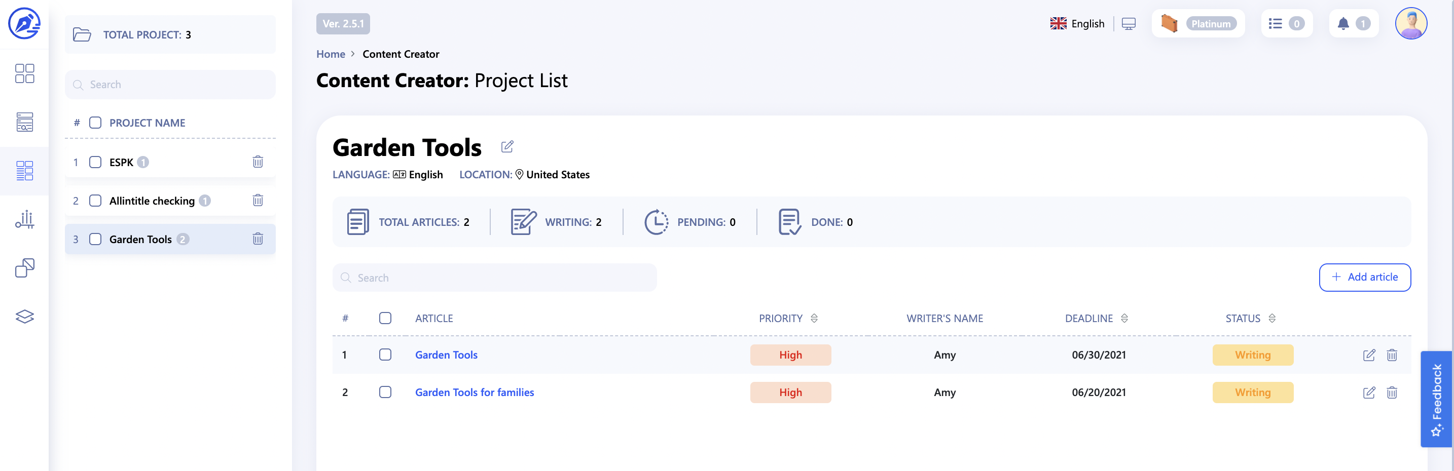The image size is (1454, 471).
Task: Click the Content Creator breadcrumb
Action: [401, 54]
